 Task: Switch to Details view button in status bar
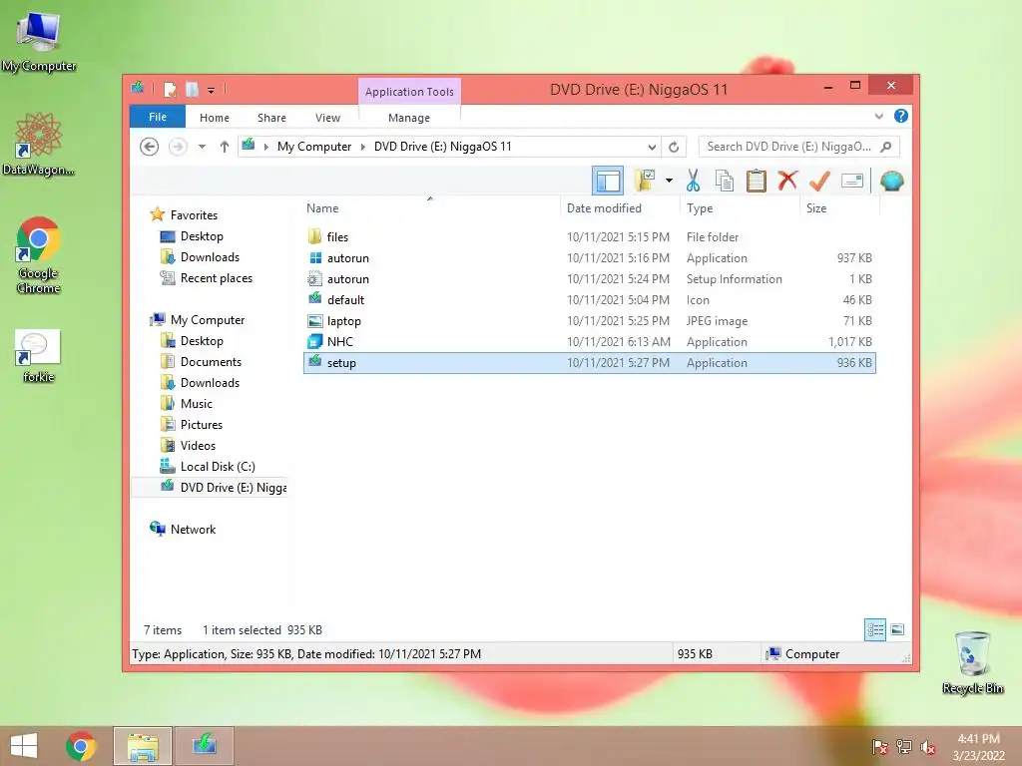pyautogui.click(x=874, y=629)
